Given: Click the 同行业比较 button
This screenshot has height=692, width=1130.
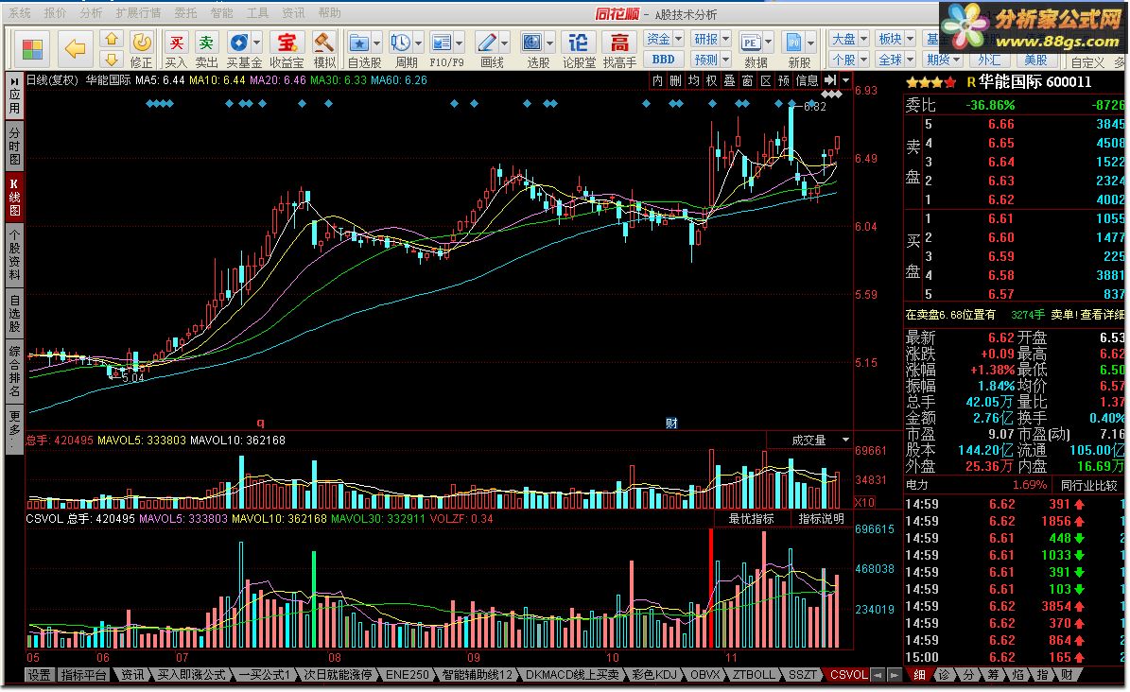Looking at the screenshot, I should (x=1088, y=485).
